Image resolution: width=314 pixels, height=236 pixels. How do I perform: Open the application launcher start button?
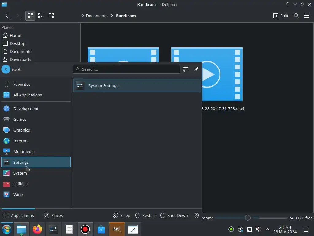[7, 229]
